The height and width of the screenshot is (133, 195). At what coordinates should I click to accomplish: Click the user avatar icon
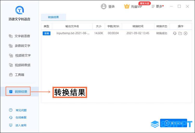(103, 6)
